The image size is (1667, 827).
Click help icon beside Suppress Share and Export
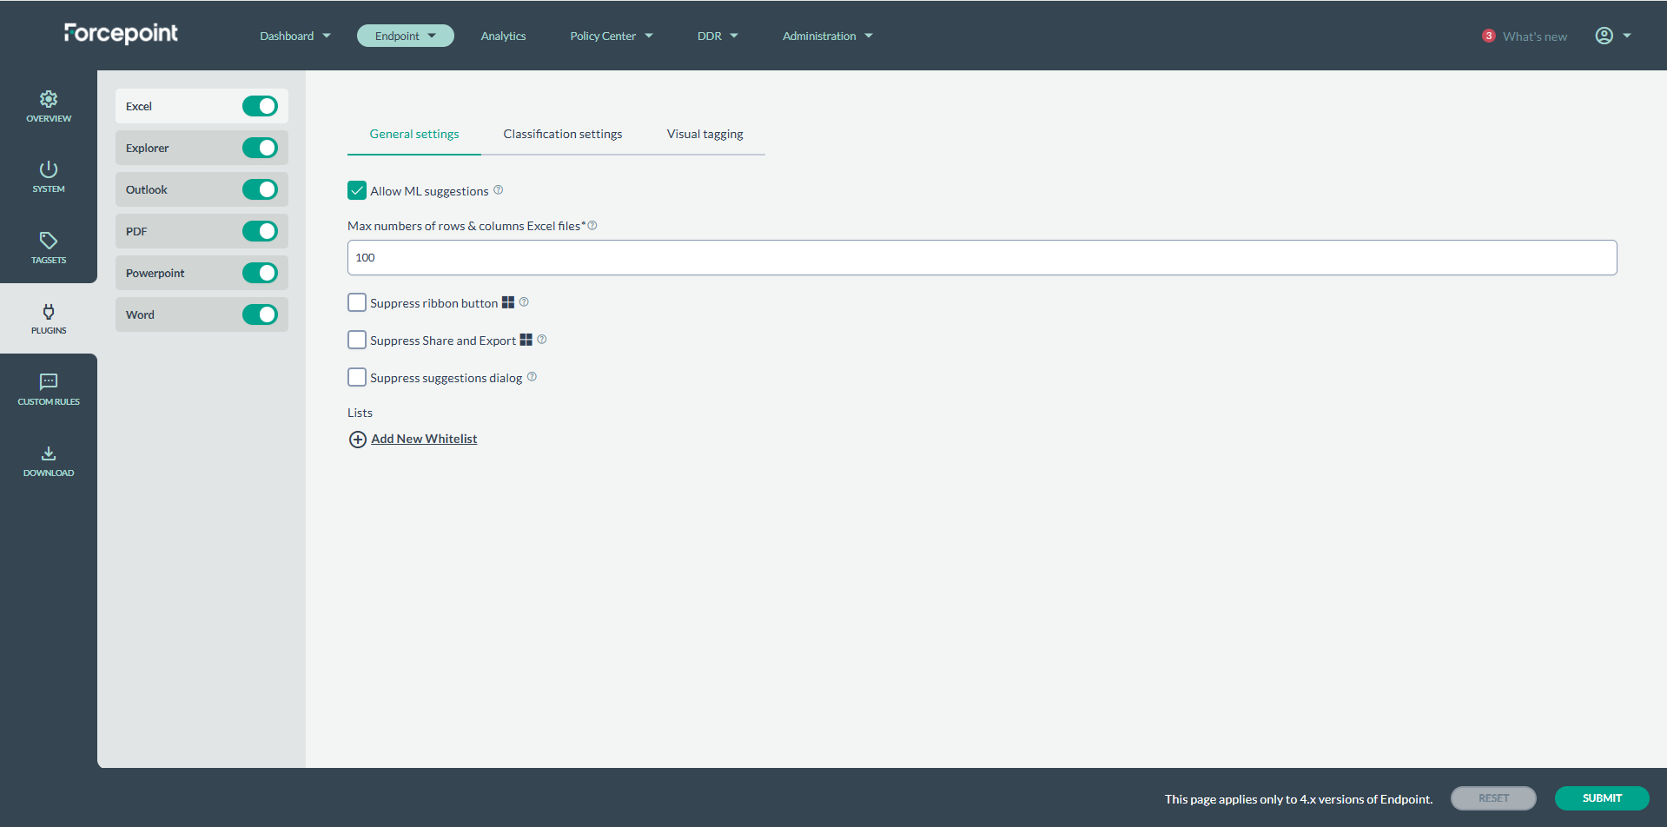point(542,340)
